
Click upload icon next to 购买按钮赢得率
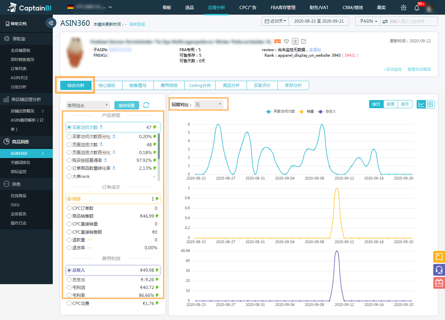(x=106, y=160)
